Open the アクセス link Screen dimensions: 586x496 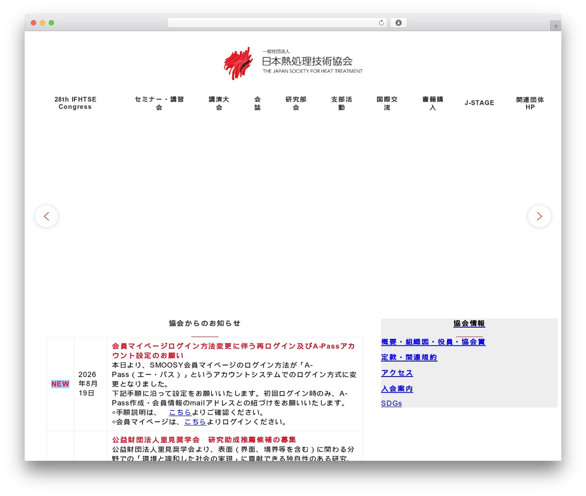point(397,373)
